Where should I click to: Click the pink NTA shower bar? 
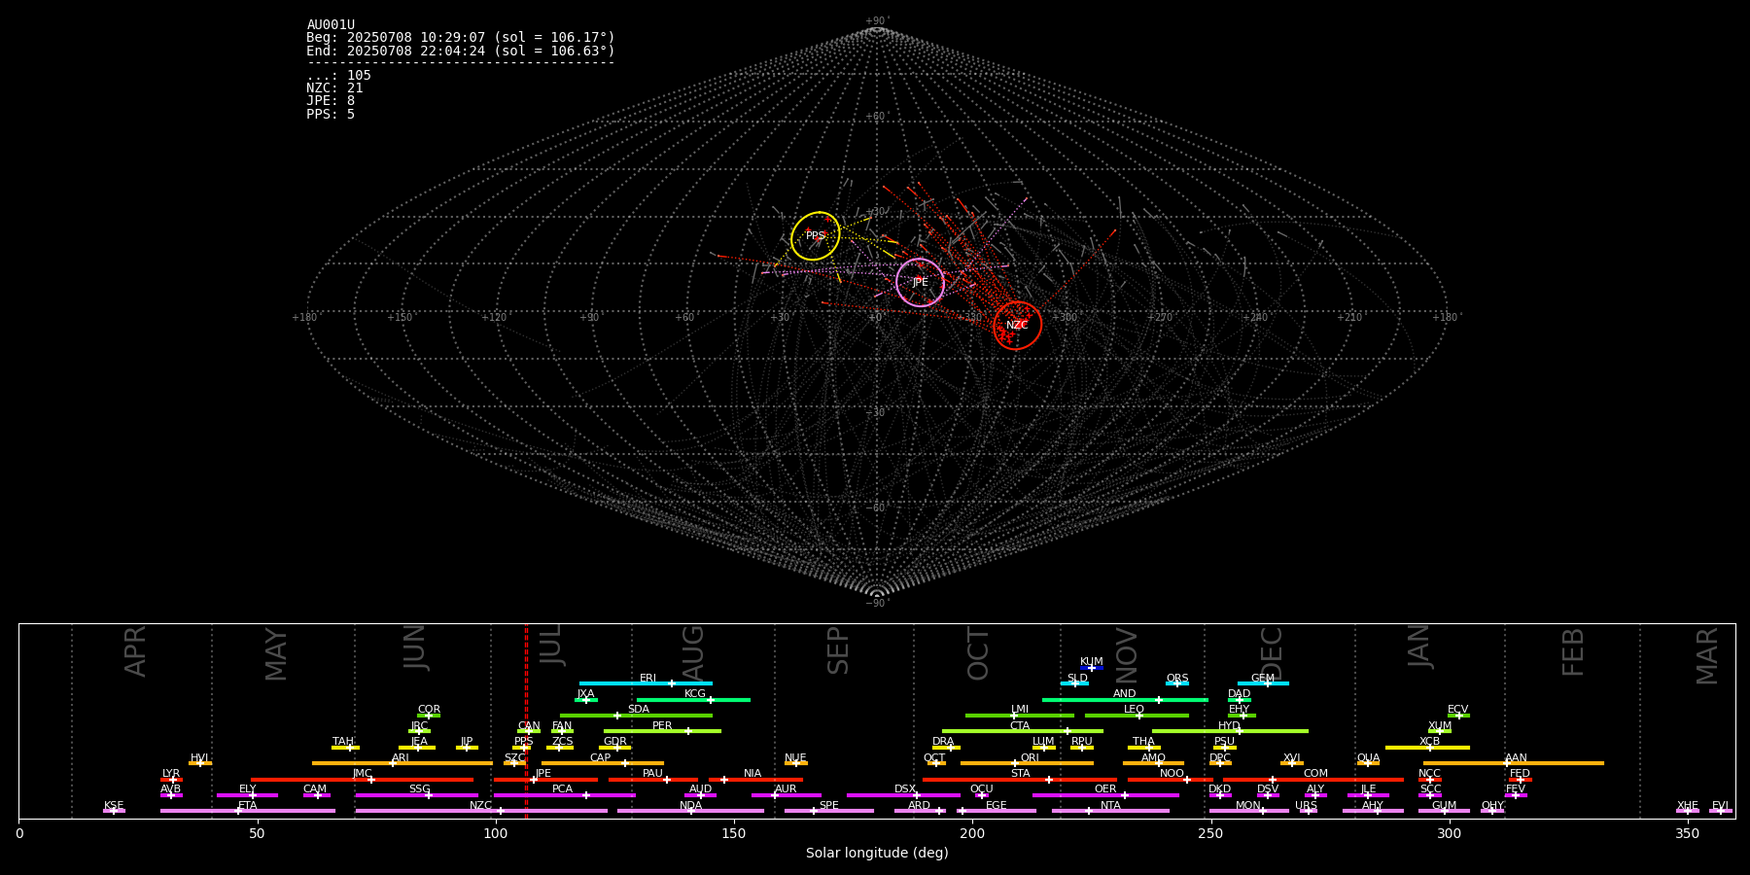pos(1110,811)
